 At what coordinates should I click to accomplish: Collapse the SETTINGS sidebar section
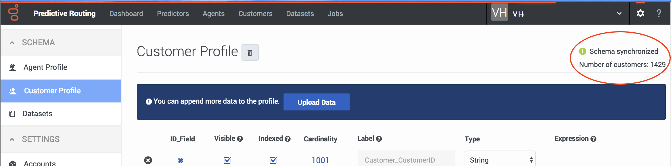point(12,139)
